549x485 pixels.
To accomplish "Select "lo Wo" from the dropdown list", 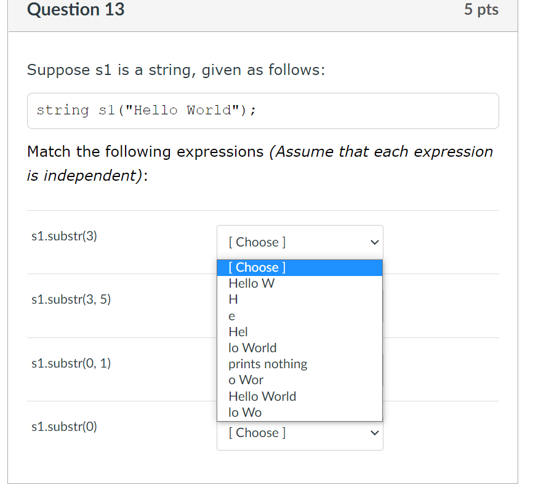I will (x=245, y=412).
